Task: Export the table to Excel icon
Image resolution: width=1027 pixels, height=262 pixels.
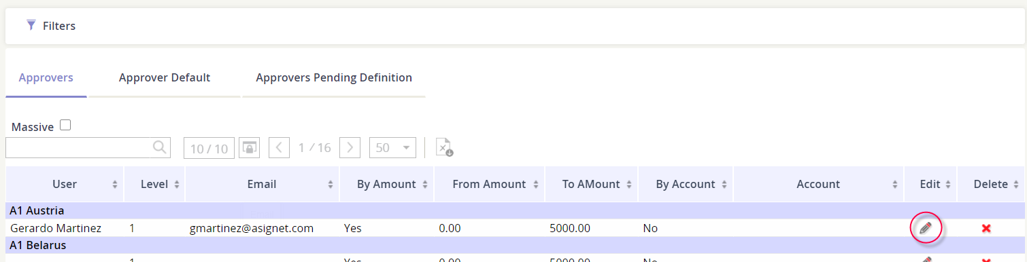Action: [444, 147]
